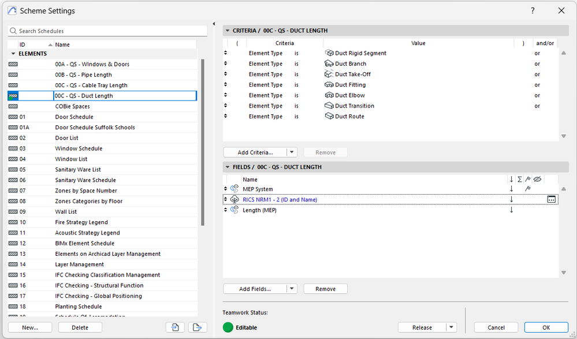Click the Duct Elbow element icon
This screenshot has width=577, height=339.
tap(329, 95)
